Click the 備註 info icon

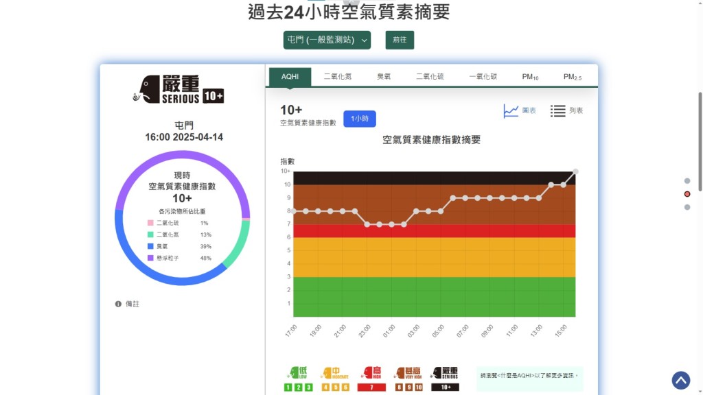click(118, 304)
